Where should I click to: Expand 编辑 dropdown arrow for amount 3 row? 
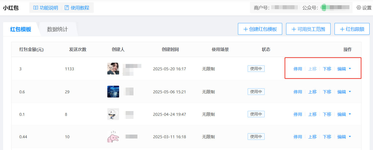(350, 69)
